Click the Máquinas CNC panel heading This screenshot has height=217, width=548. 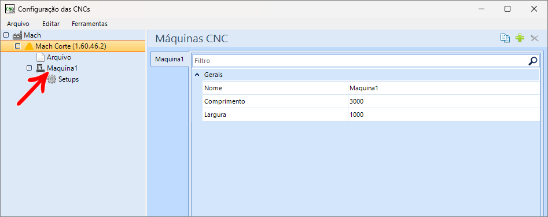coord(192,38)
